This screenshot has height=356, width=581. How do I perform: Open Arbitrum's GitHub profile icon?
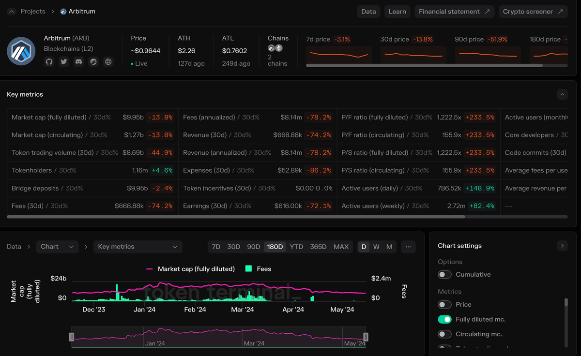click(49, 61)
